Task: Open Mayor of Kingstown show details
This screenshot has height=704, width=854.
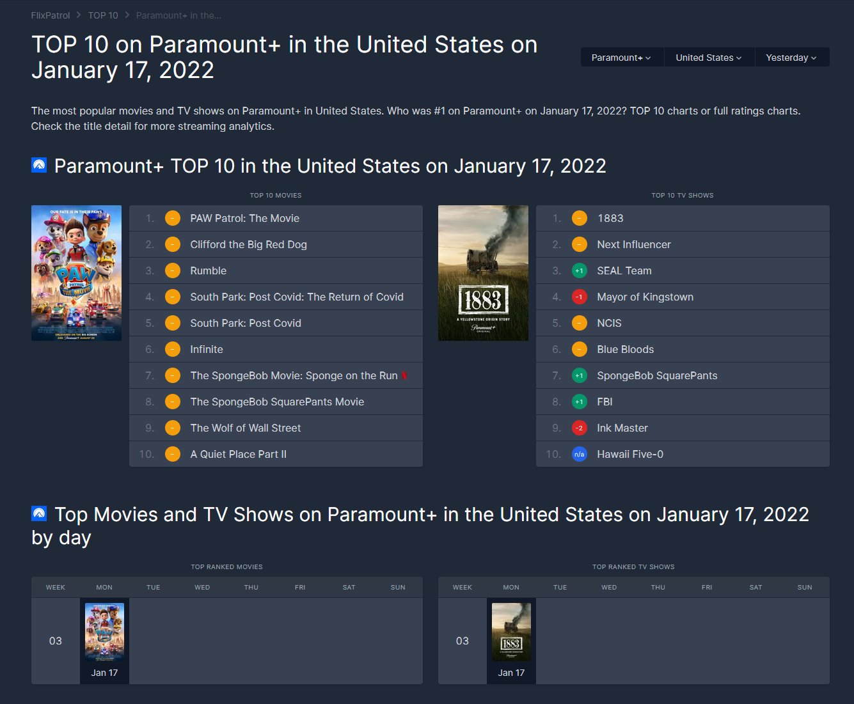Action: 645,297
